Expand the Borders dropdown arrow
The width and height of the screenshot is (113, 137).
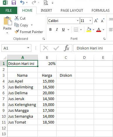coord(81,30)
